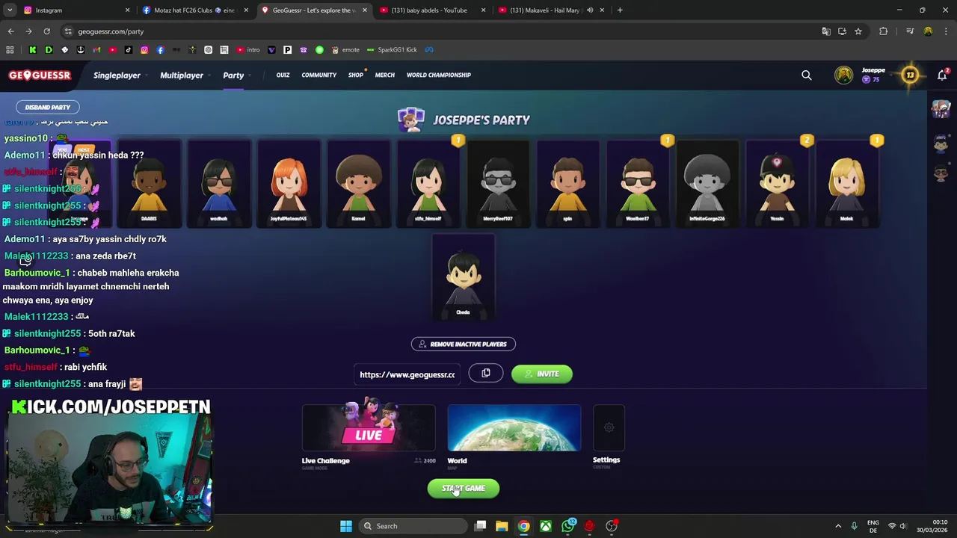
Task: Bookmark this page with star icon
Action: click(858, 31)
